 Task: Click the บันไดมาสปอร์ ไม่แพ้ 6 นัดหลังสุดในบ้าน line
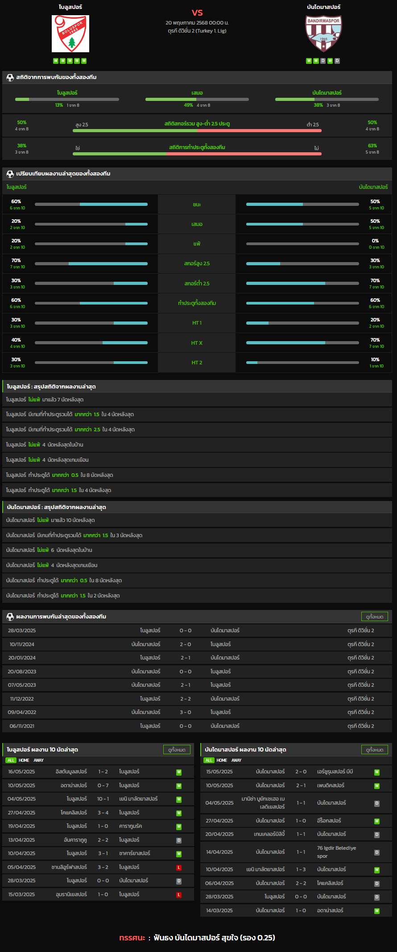pos(197,550)
